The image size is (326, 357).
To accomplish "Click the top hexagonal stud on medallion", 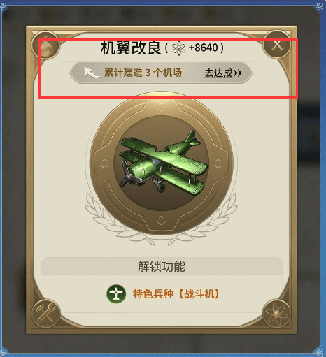I will coord(161,106).
